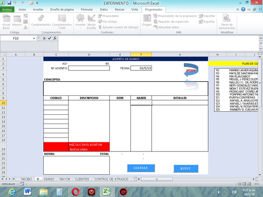The height and width of the screenshot is (197, 263).
Task: Select column G header
Action: pyautogui.click(x=180, y=55)
